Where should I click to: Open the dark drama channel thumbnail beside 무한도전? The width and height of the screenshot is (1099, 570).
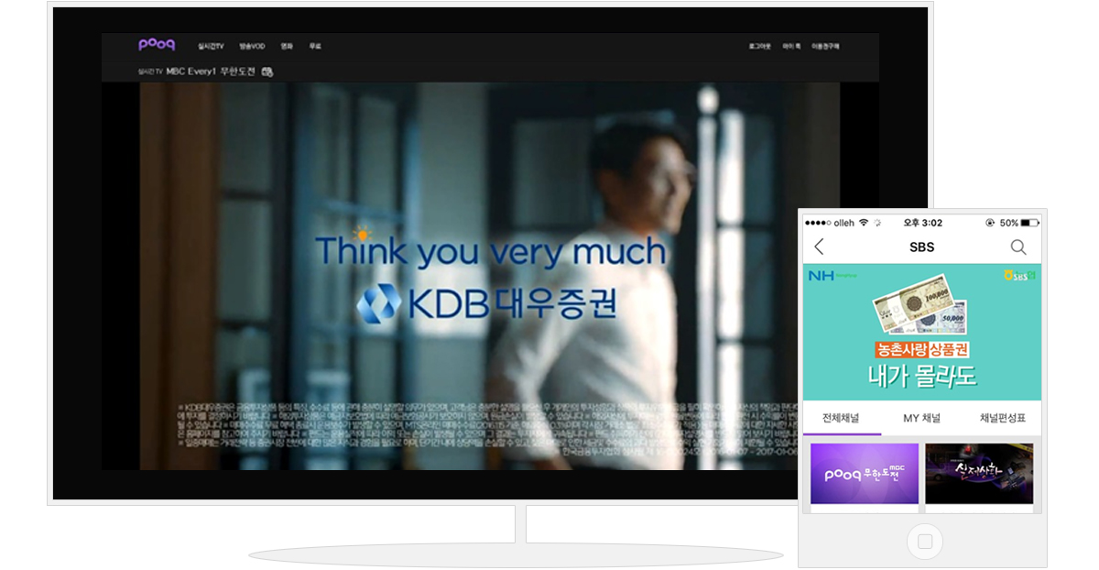(x=979, y=474)
